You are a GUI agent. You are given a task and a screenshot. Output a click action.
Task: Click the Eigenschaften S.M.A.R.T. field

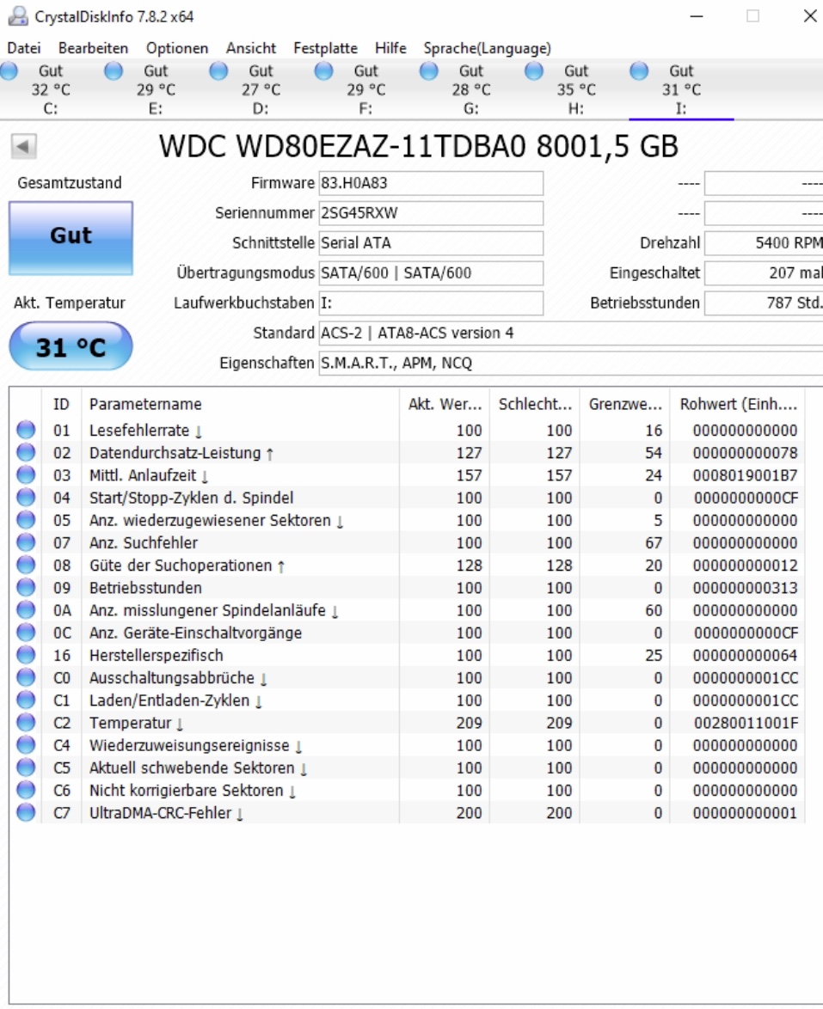(x=570, y=363)
